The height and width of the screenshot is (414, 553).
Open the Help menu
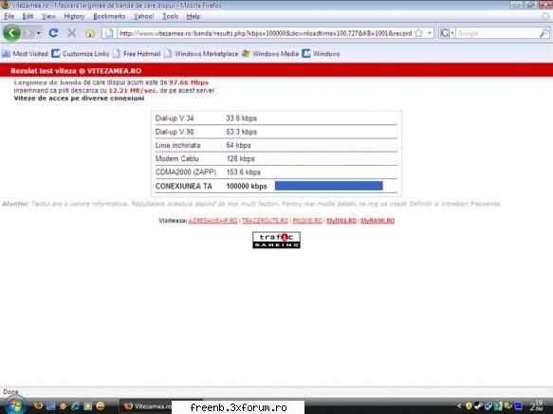tap(194, 16)
